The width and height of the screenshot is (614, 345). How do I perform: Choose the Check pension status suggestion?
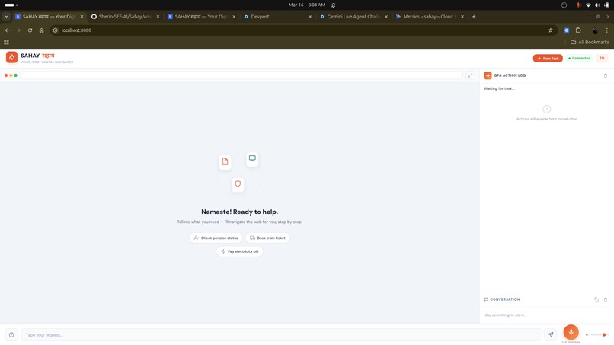pos(216,238)
